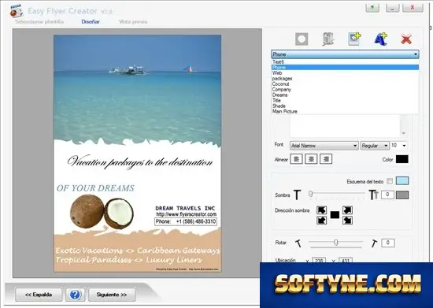
Task: Click the add text icon with blue A
Action: (x=380, y=39)
